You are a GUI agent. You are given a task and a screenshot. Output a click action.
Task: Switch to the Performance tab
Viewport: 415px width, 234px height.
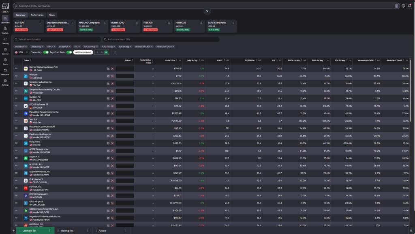[37, 15]
